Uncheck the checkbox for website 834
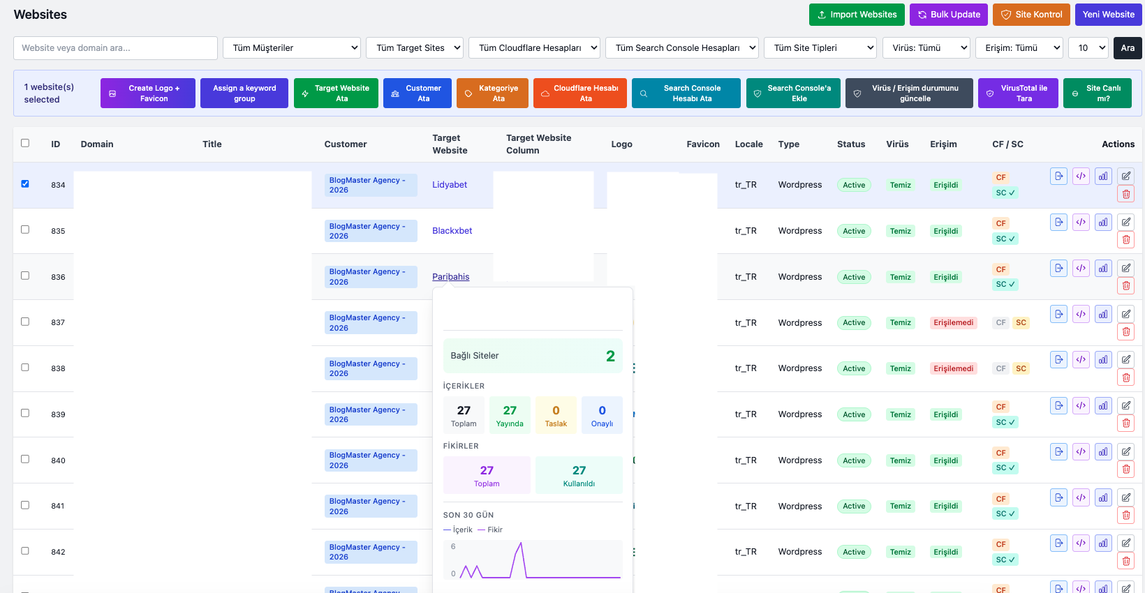This screenshot has width=1145, height=593. pyautogui.click(x=25, y=183)
